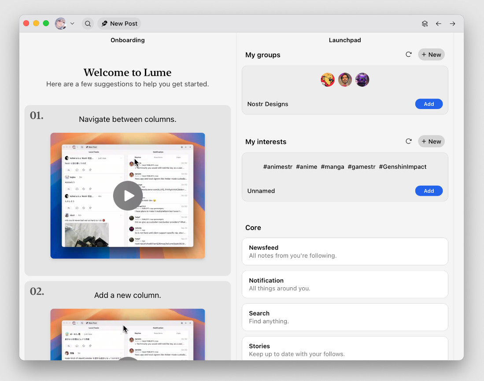This screenshot has width=484, height=381.
Task: Click the Add a new column video thumbnail
Action: pyautogui.click(x=127, y=334)
